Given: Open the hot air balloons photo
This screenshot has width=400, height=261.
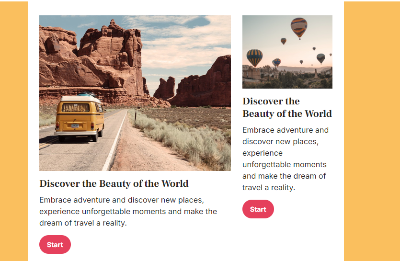Looking at the screenshot, I should [287, 52].
